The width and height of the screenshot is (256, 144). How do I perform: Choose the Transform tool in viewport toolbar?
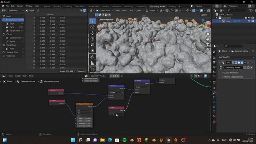pyautogui.click(x=92, y=50)
